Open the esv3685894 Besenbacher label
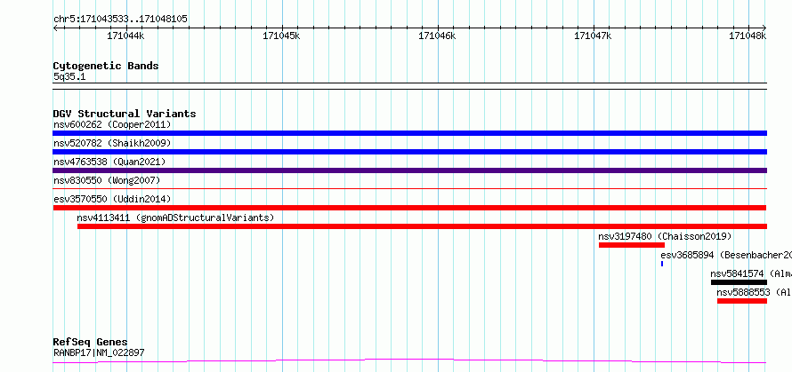The width and height of the screenshot is (792, 372). (x=726, y=255)
